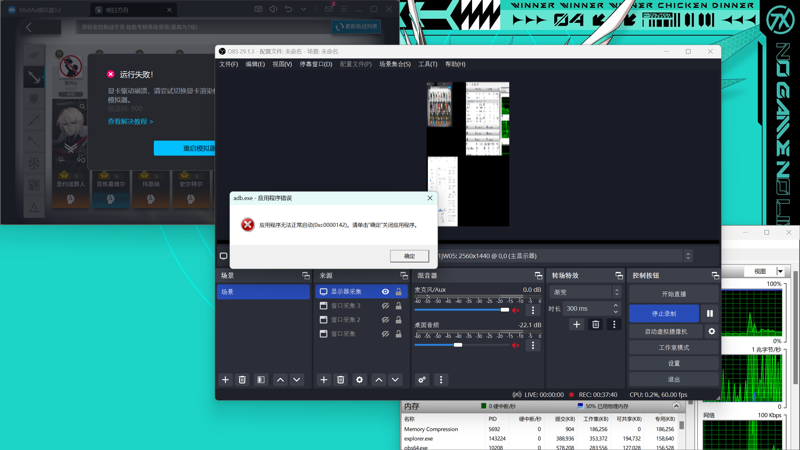Open the 帮助(H) menu
Viewport: 800px width, 450px height.
point(455,64)
